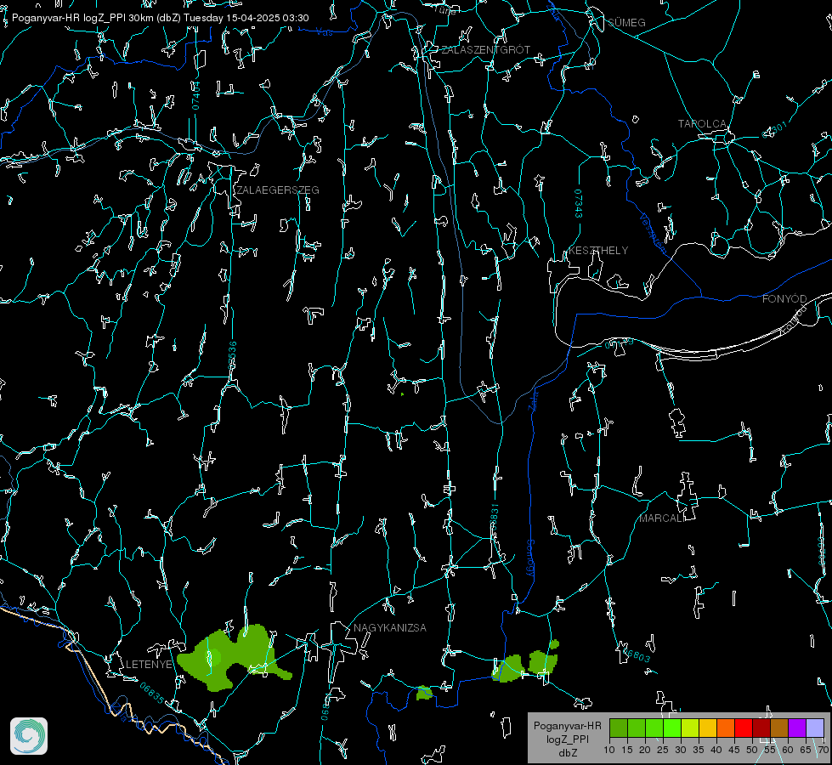832x765 pixels.
Task: Click the blue Somogy label
Action: (530, 558)
